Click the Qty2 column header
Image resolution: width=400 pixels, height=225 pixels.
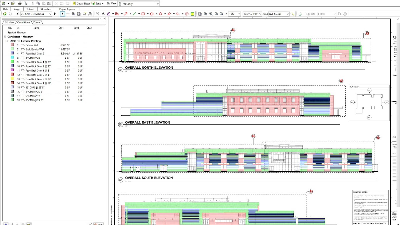(77, 28)
